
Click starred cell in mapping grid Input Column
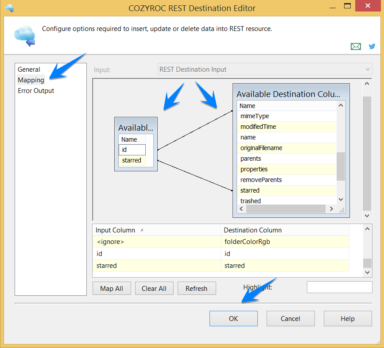(x=157, y=266)
